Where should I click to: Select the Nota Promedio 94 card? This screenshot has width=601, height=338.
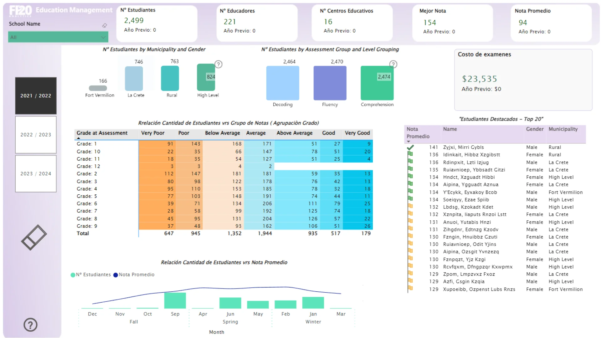[x=551, y=23]
